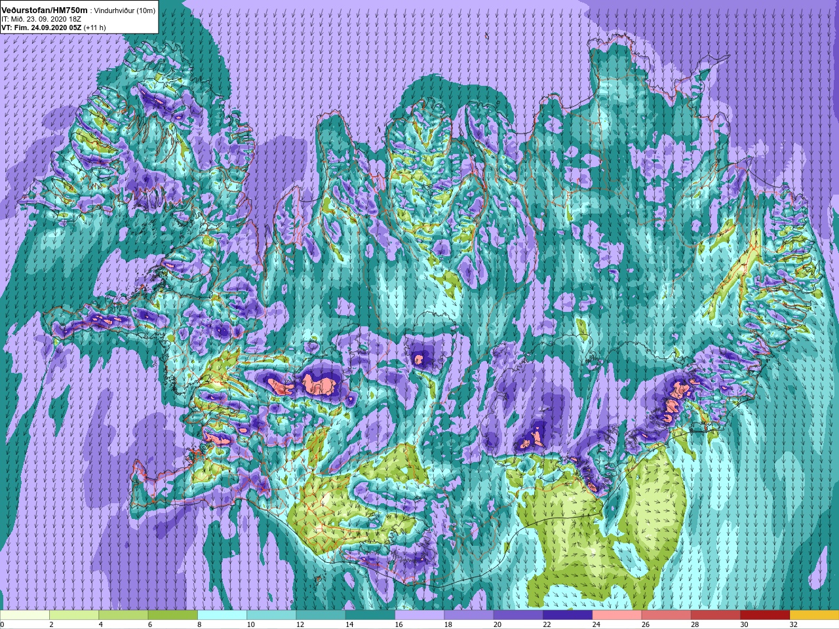The height and width of the screenshot is (629, 839).
Task: Pick the violet 20–22 legend swatch
Action: point(518,615)
